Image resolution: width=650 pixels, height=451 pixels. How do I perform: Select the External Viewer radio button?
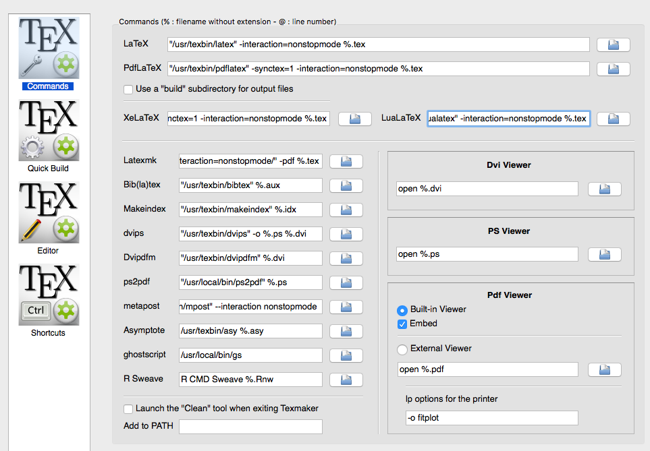click(402, 349)
